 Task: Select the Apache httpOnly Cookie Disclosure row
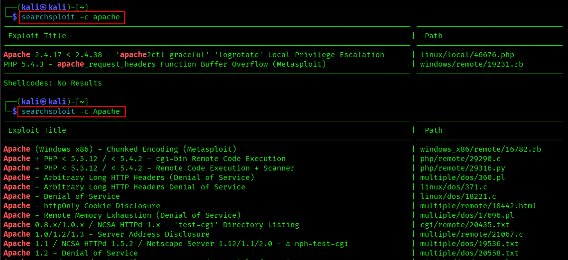82,206
